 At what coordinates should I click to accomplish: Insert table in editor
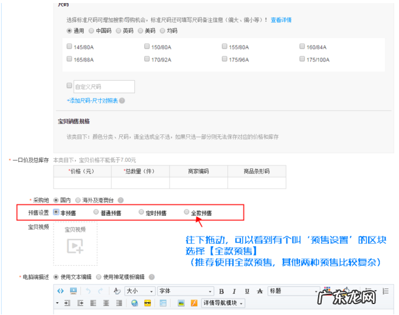(163, 303)
